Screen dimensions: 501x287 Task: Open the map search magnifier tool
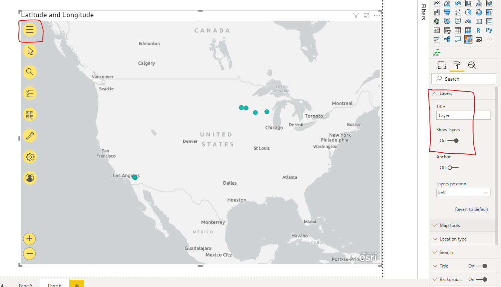(30, 72)
